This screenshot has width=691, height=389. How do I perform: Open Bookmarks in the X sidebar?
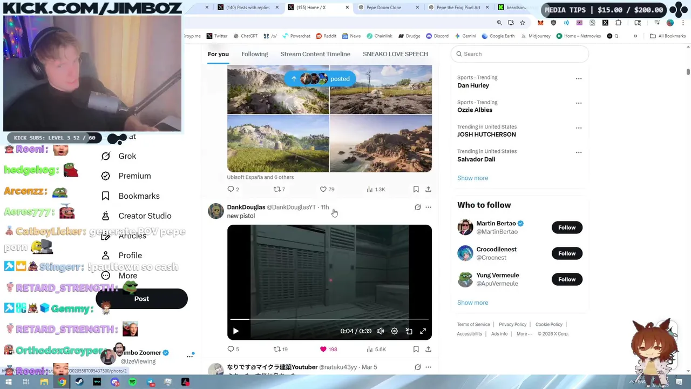click(131, 196)
